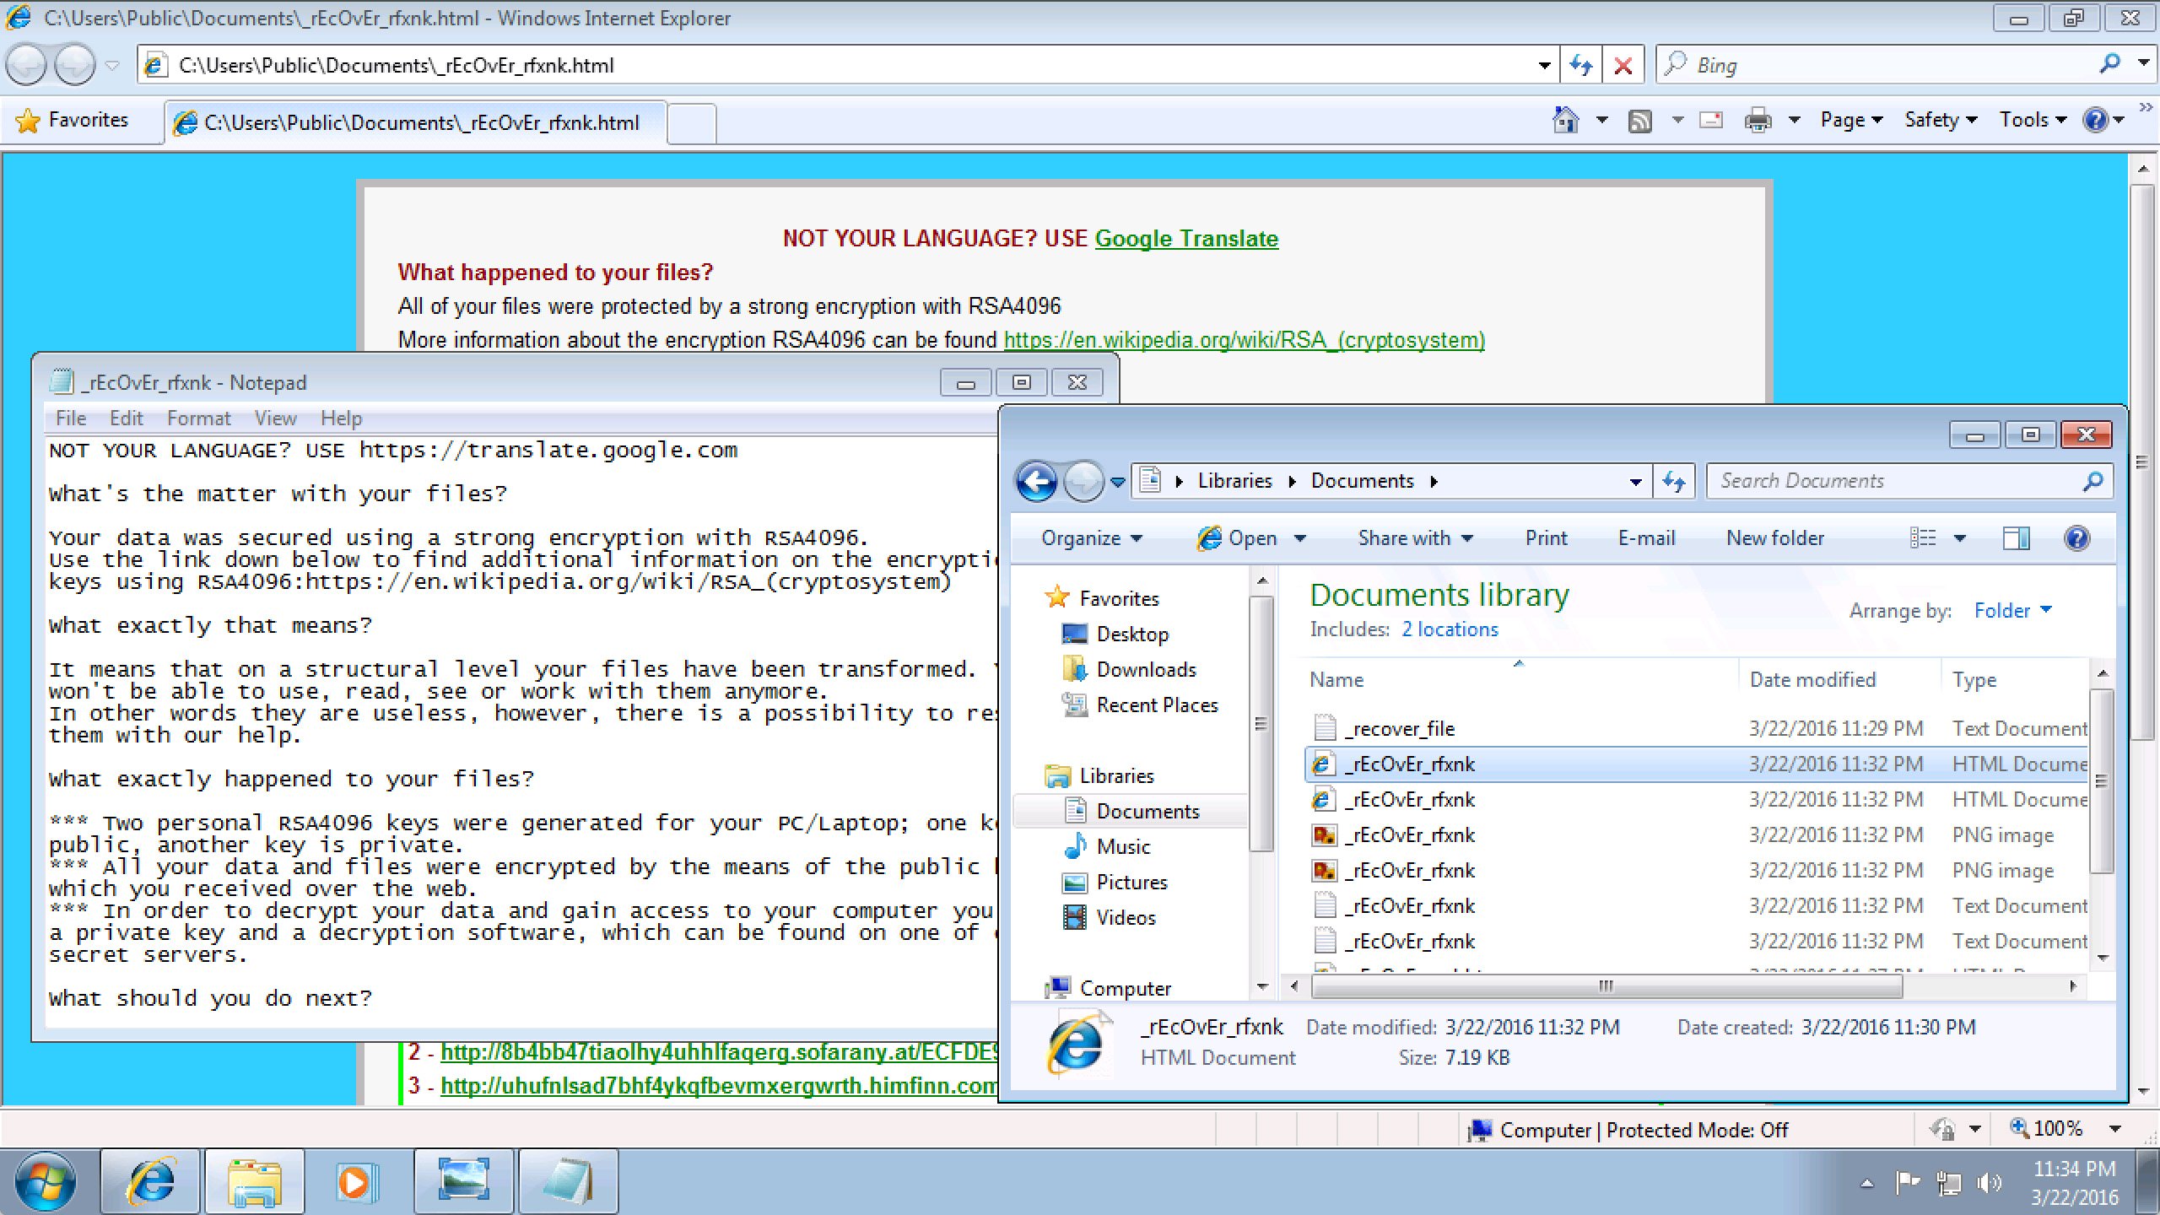
Task: Click the Change your view icon in Explorer
Action: pos(1923,538)
